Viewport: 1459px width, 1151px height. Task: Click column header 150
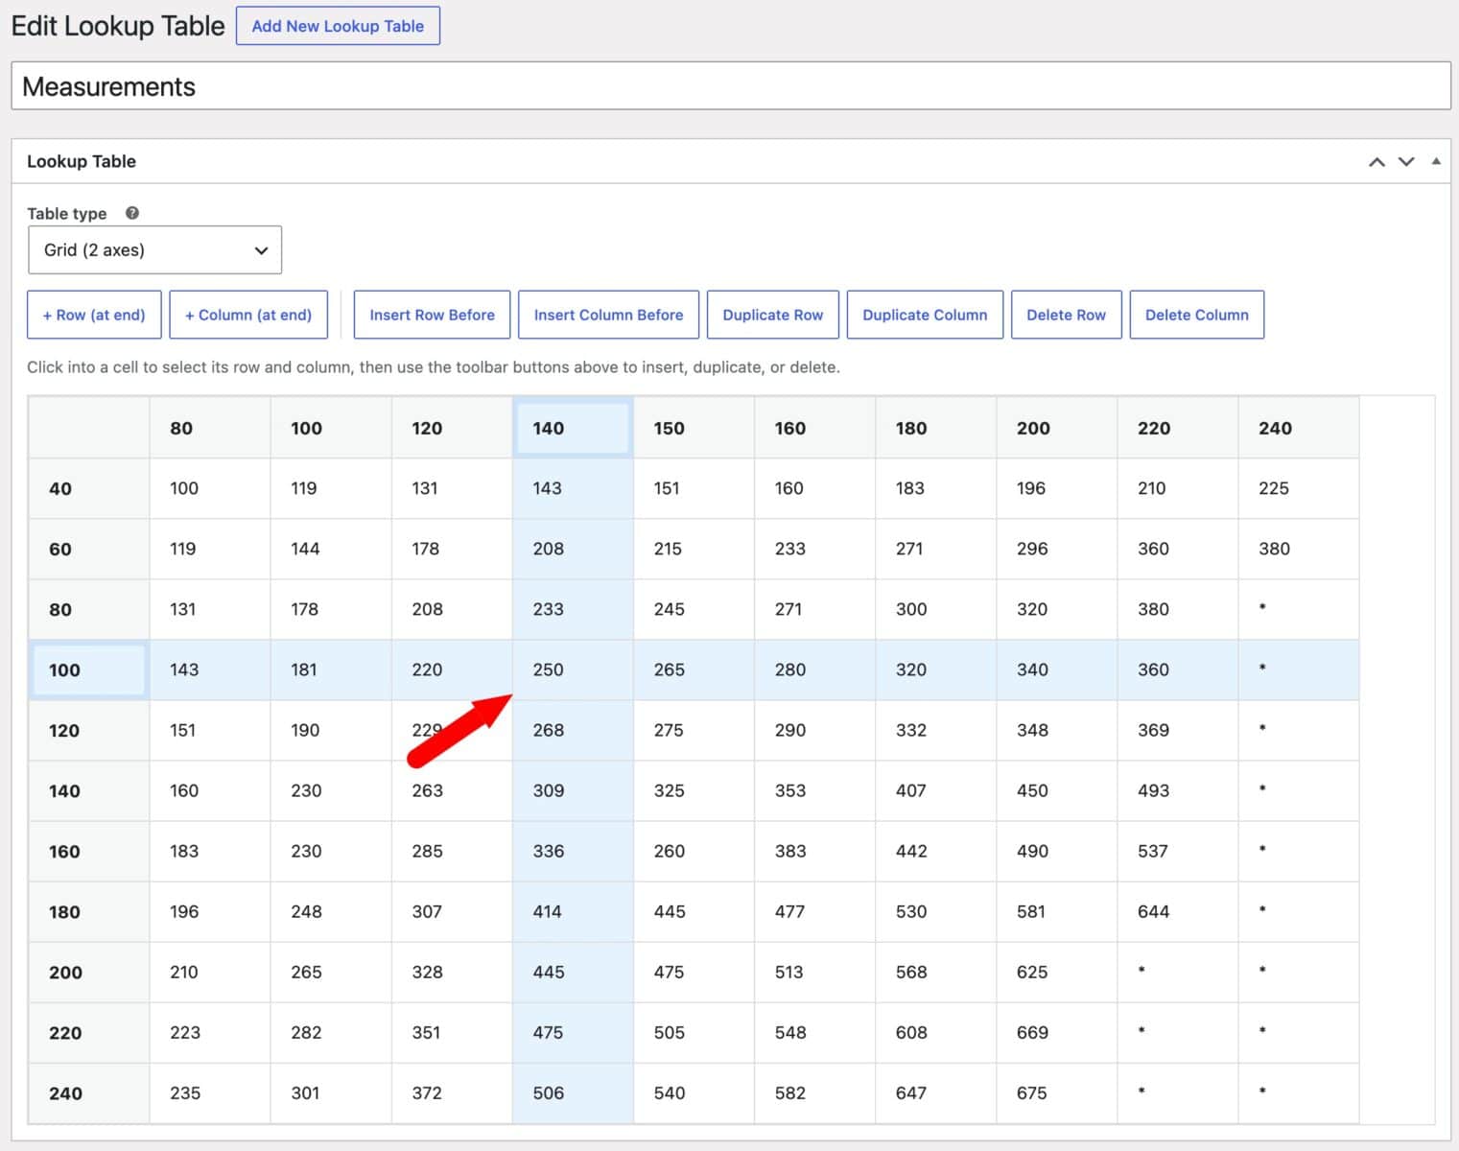tap(694, 428)
